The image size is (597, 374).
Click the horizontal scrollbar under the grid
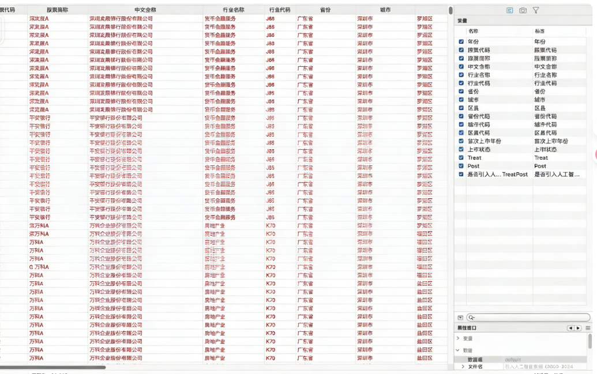pyautogui.click(x=52, y=367)
